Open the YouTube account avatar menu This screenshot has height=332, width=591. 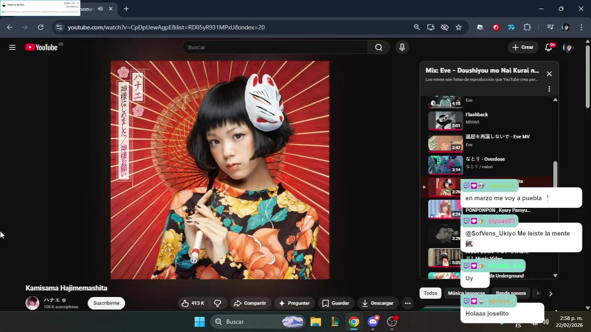click(x=568, y=47)
